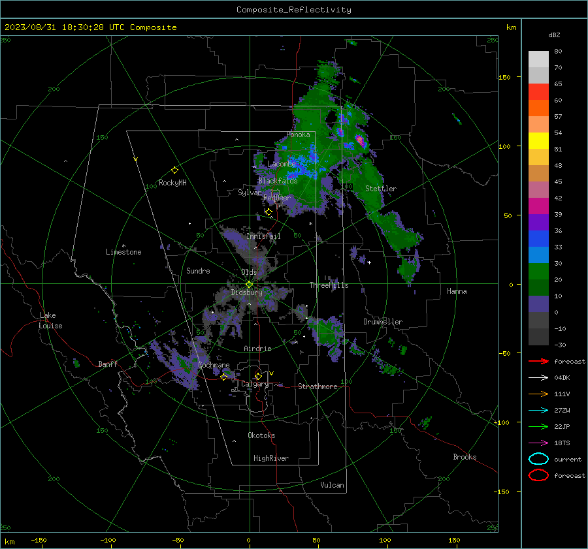Click the yellow diamond marker above Calgary

258,376
